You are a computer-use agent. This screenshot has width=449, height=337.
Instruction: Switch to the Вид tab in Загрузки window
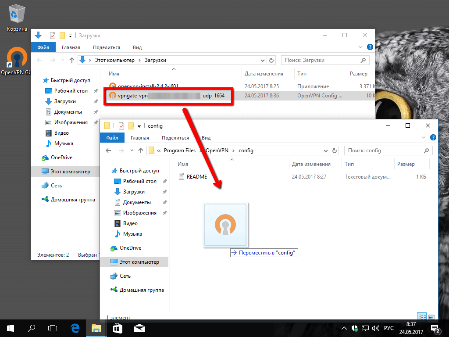pos(137,47)
